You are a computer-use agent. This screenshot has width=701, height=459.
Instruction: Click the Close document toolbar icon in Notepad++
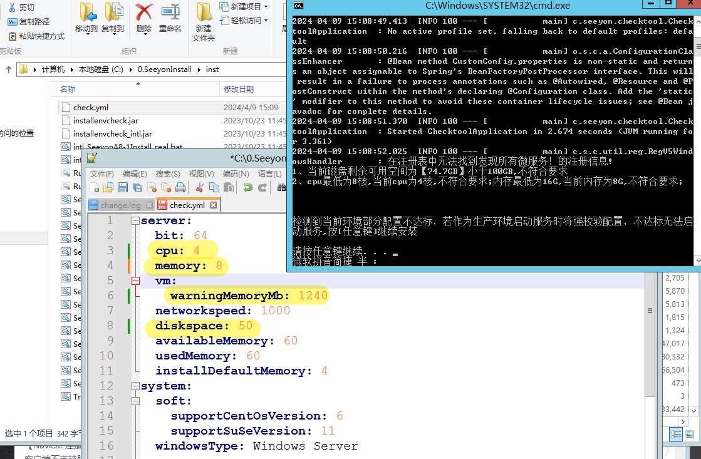click(152, 188)
